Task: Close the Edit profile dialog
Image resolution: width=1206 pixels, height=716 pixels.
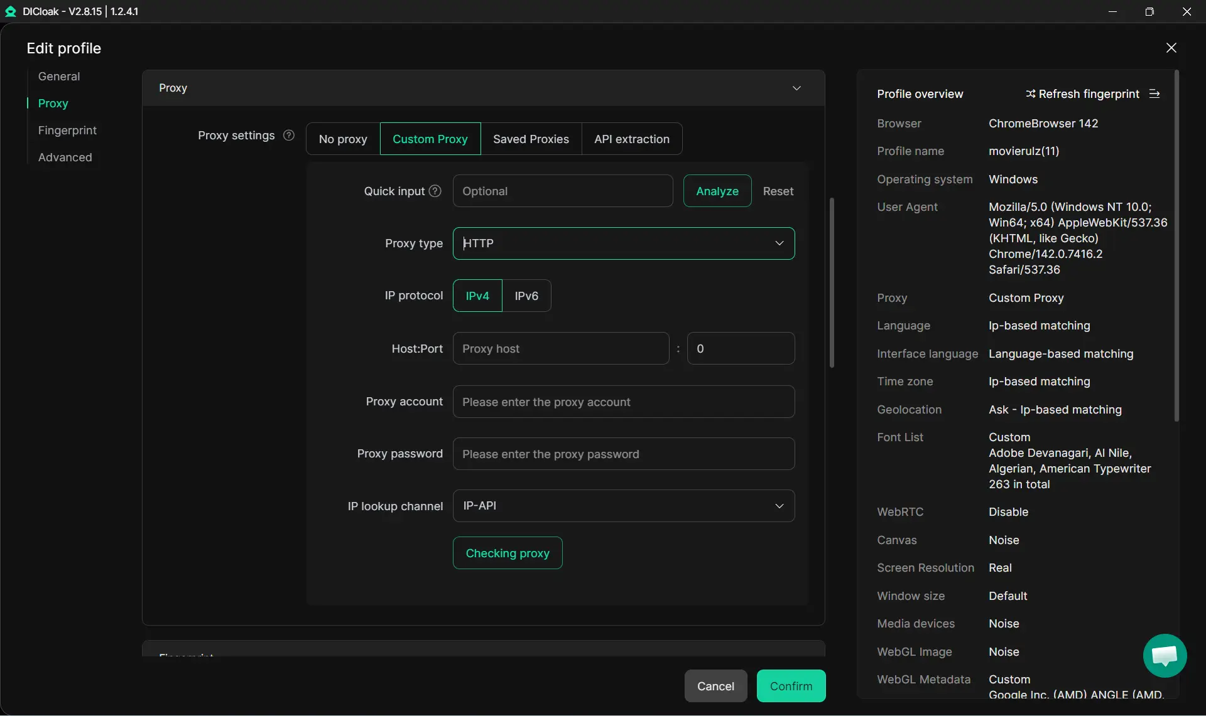Action: (1171, 48)
